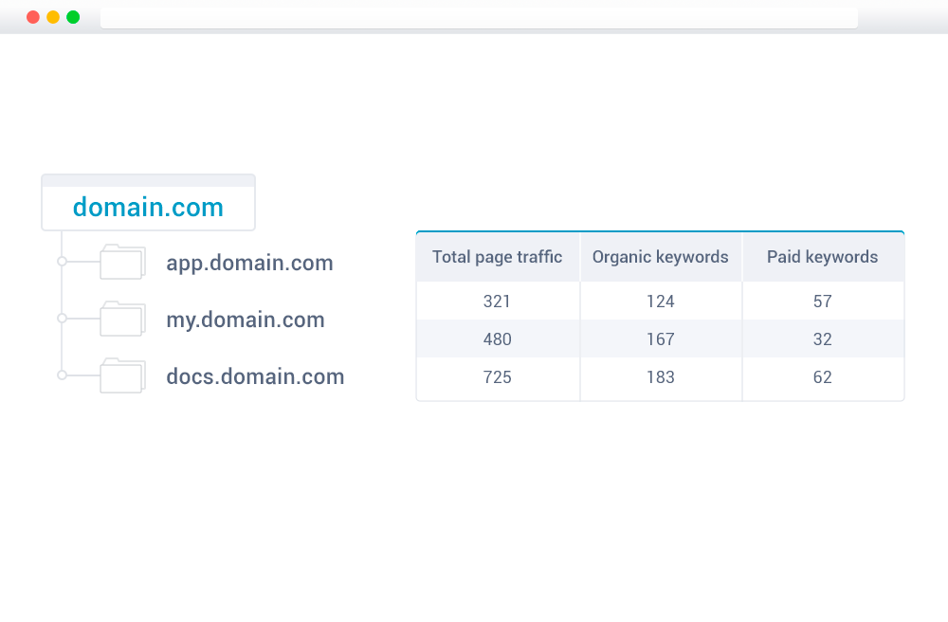Select the my.domain.com subdomain text
Image resolution: width=948 pixels, height=622 pixels.
(246, 320)
